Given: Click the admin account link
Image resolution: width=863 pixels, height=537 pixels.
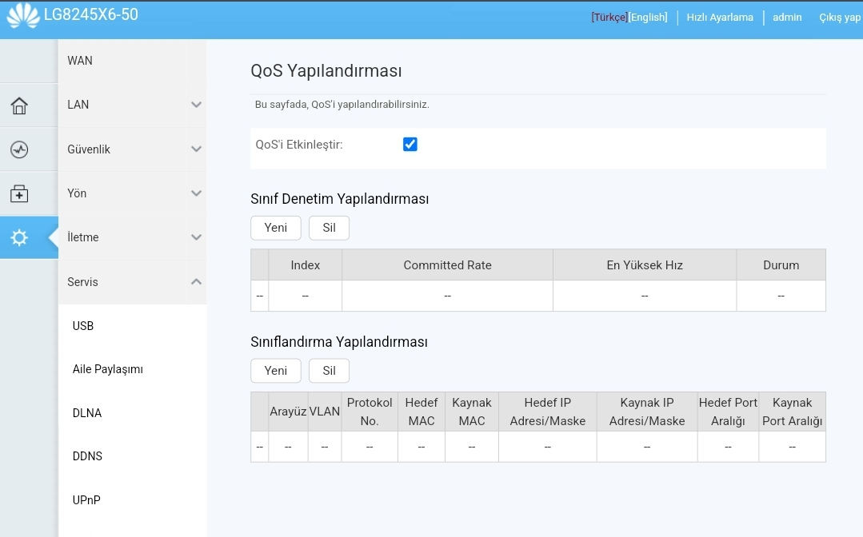Looking at the screenshot, I should pos(787,17).
